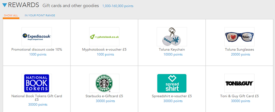Image resolution: width=275 pixels, height=112 pixels.
Task: Open Myphotobook e-voucher £5 title
Action: (x=104, y=50)
